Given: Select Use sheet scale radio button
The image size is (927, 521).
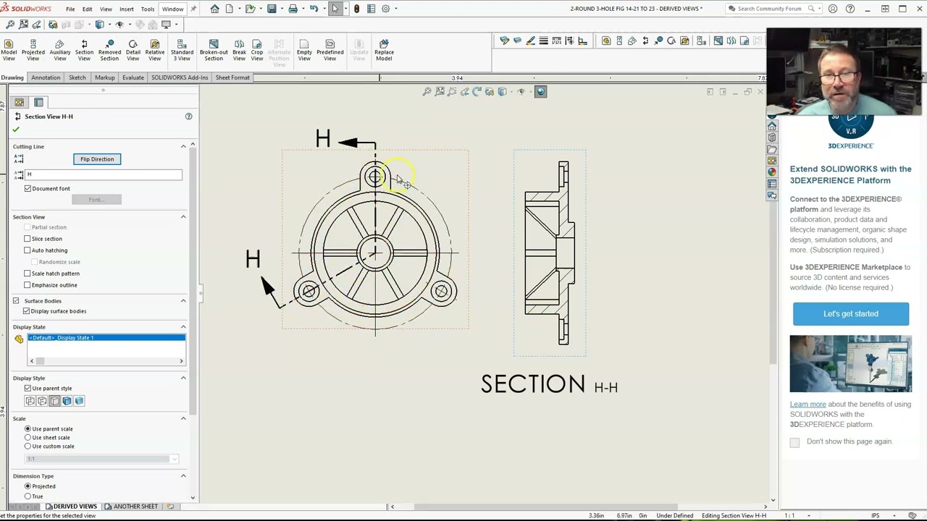Looking at the screenshot, I should point(28,438).
